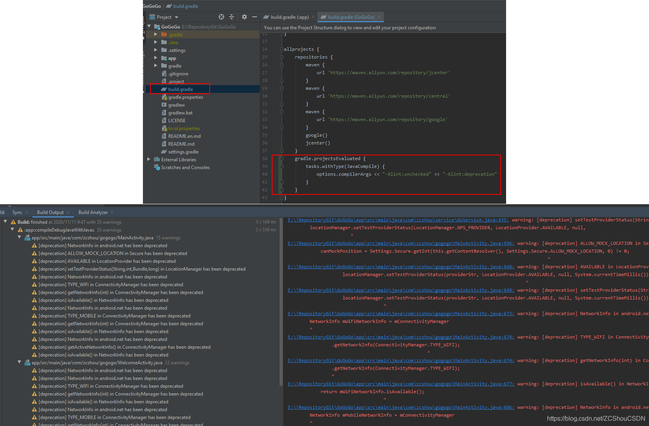
Task: Fold the repositories block on line 25
Action: tap(282, 57)
